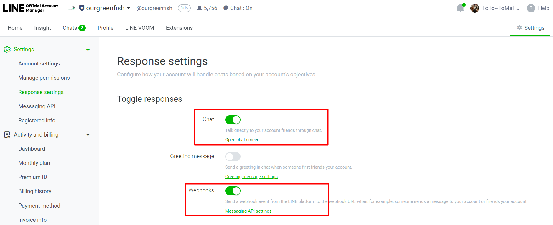
Task: Open notifications via the bell icon
Action: tap(460, 8)
